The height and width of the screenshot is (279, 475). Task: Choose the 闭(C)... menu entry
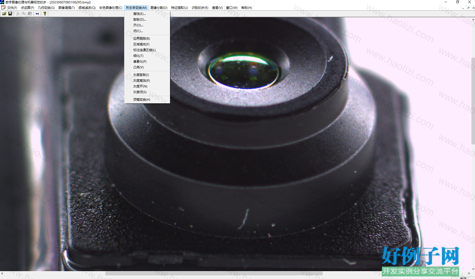tap(147, 31)
